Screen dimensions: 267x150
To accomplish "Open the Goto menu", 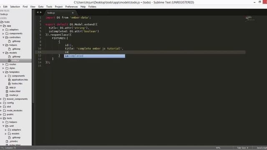I will tap(41, 7).
